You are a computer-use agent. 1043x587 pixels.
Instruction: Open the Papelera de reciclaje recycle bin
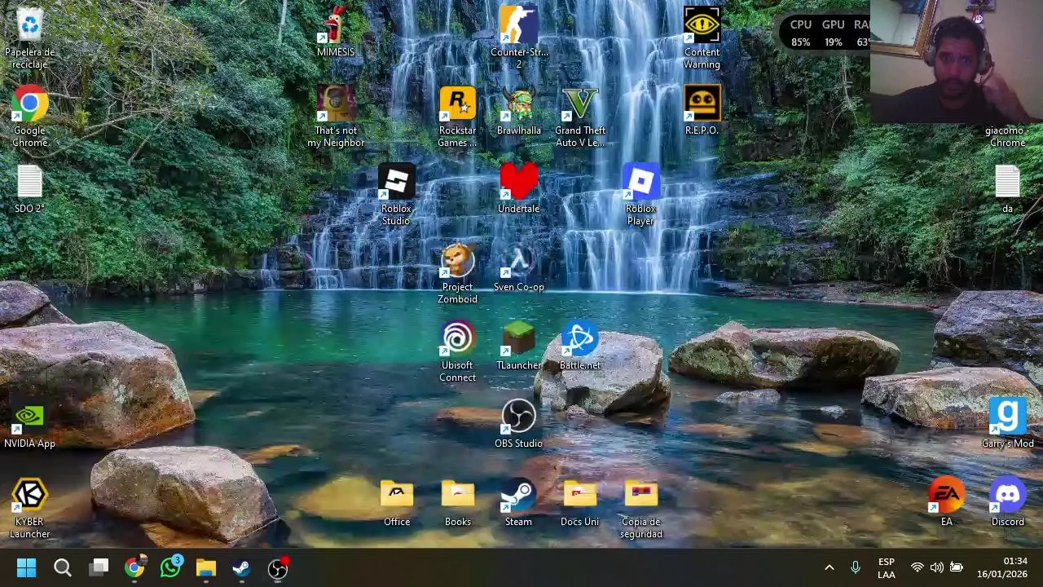click(30, 38)
